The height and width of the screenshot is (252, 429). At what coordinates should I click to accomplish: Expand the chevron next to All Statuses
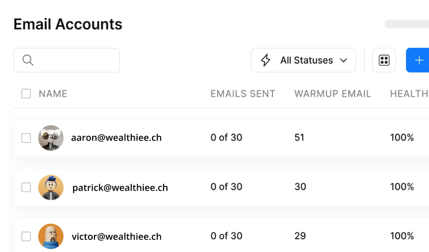344,60
